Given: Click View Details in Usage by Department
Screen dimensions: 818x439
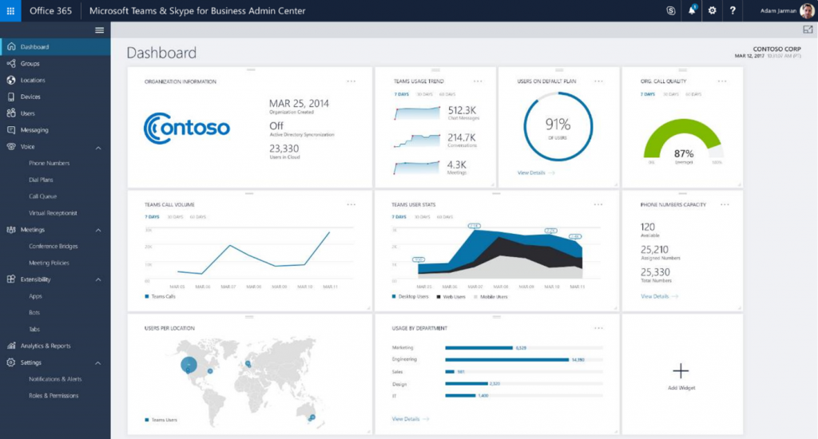Looking at the screenshot, I should pyautogui.click(x=411, y=419).
